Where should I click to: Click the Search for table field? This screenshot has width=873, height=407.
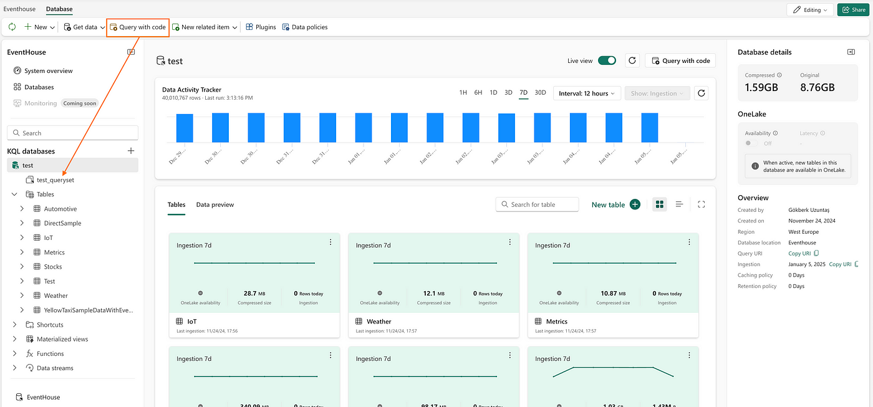(537, 204)
